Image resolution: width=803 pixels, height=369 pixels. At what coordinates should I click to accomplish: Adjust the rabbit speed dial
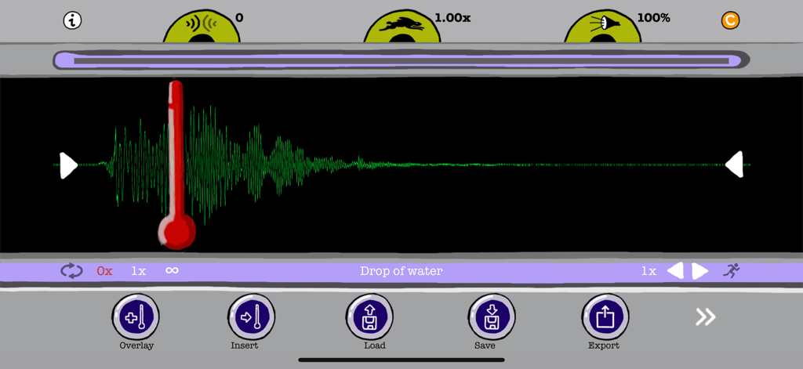tap(402, 27)
